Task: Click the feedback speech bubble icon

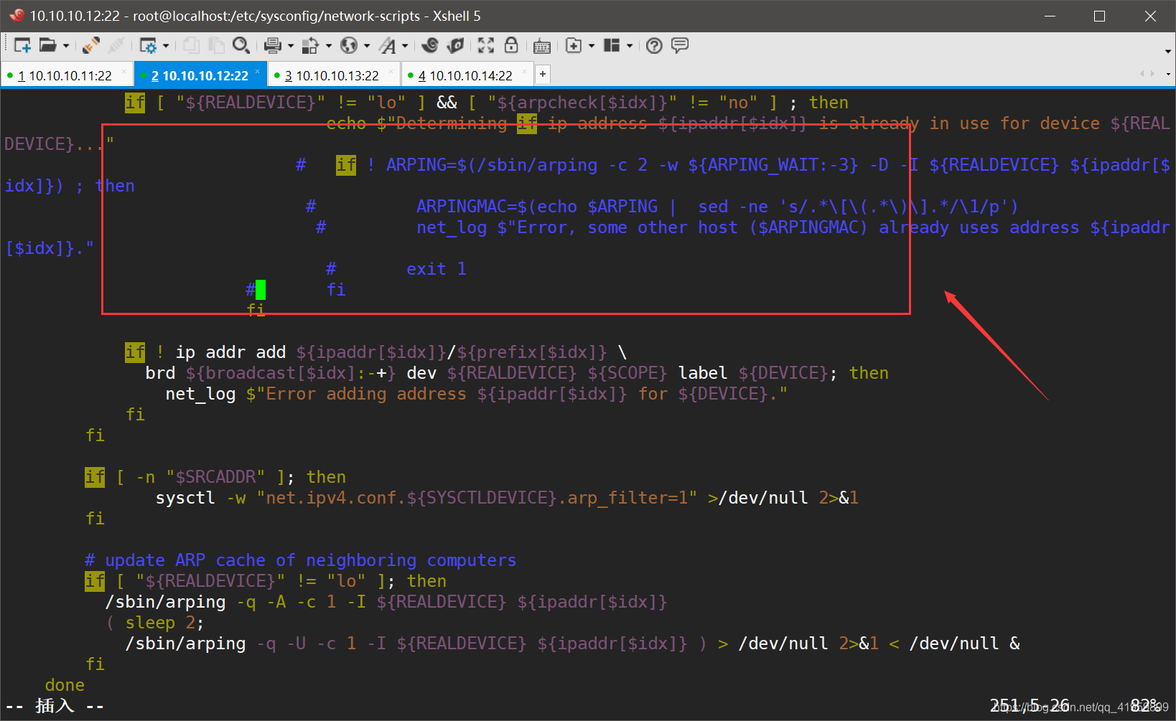Action: coord(680,46)
